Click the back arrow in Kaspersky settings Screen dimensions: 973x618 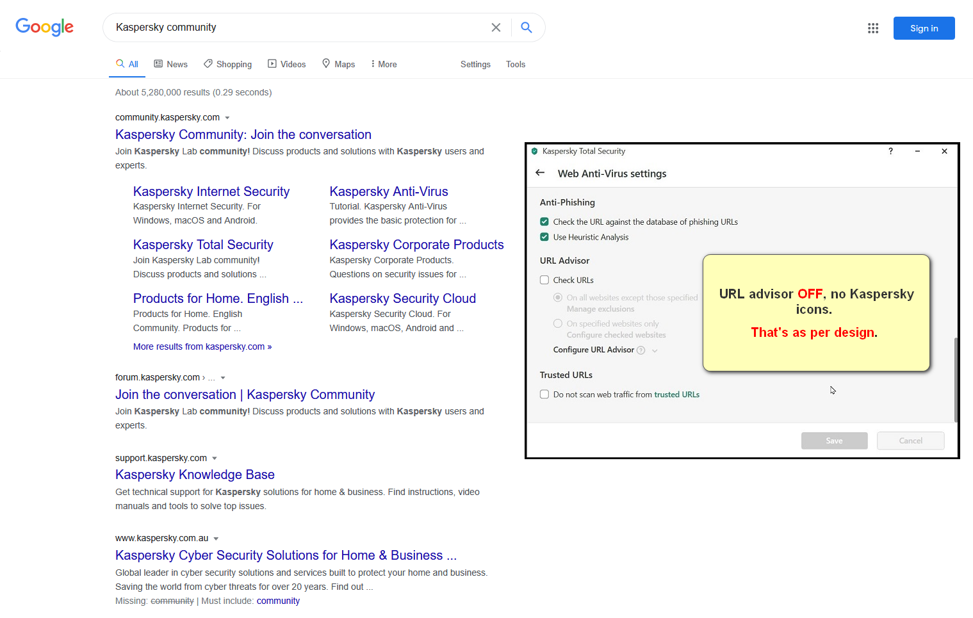click(x=540, y=173)
